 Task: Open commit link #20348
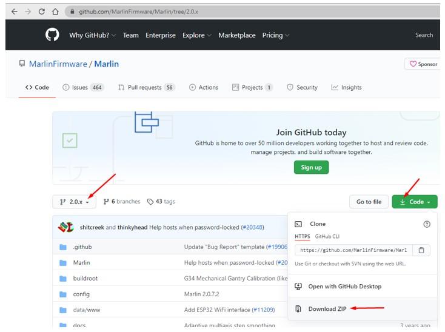[252, 227]
